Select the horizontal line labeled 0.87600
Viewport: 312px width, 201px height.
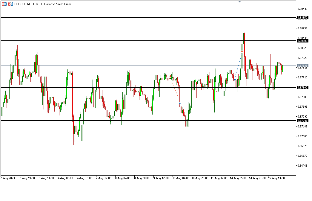point(148,87)
